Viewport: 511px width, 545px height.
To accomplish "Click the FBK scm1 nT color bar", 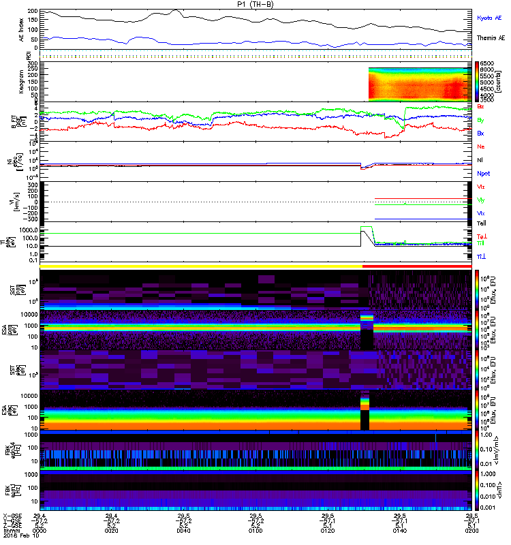I will click(477, 490).
